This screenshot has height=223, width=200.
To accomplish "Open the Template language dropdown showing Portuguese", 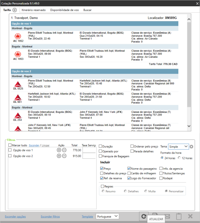I will [107, 216].
